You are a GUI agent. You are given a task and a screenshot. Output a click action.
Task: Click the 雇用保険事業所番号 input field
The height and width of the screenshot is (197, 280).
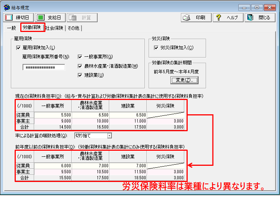[x=44, y=68]
